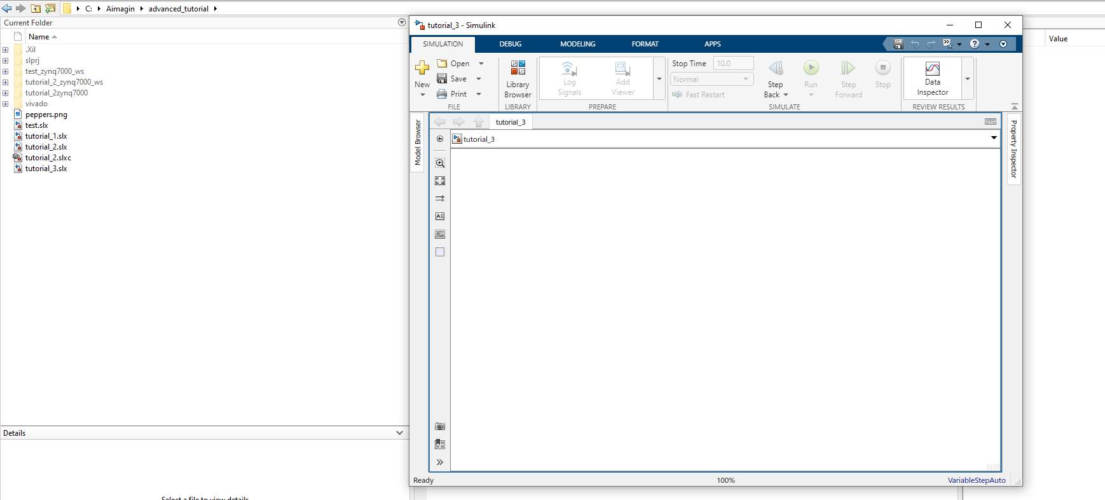Open the dropdown arrow next to Print
The height and width of the screenshot is (500, 1105).
479,94
